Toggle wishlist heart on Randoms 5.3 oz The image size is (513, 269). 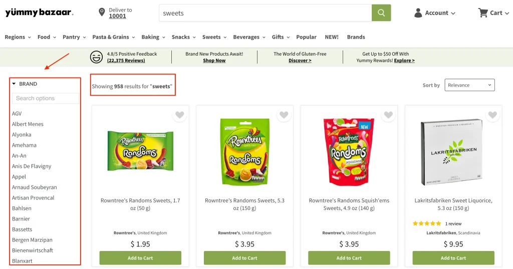click(x=284, y=115)
